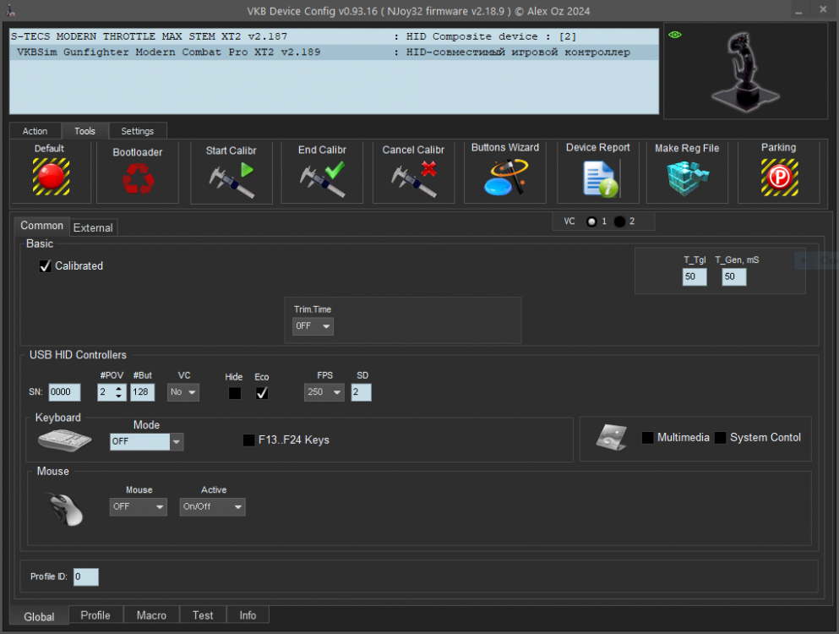Decrease the #POV value with the down arrow

click(x=119, y=396)
